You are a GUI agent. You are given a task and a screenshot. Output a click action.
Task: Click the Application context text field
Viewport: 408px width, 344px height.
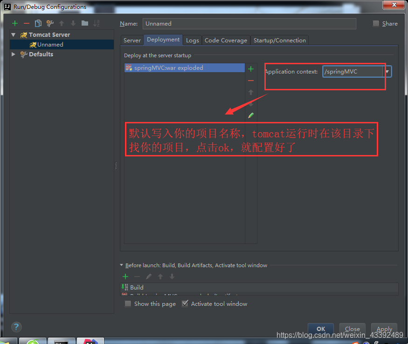(x=353, y=71)
